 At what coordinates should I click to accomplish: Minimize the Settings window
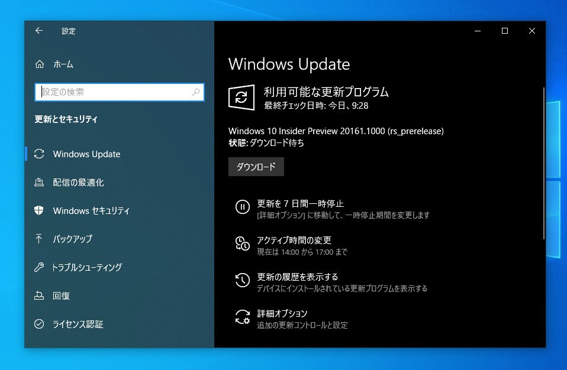(x=478, y=31)
